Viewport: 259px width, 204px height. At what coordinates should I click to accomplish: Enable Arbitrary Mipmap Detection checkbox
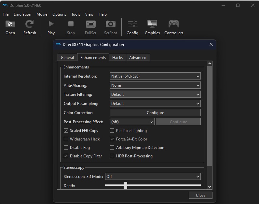point(112,147)
